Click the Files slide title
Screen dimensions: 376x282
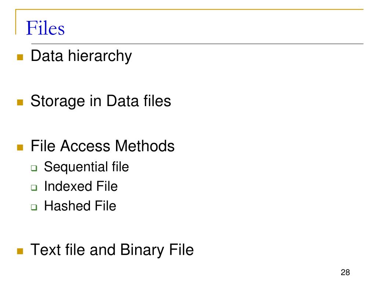pyautogui.click(x=45, y=28)
